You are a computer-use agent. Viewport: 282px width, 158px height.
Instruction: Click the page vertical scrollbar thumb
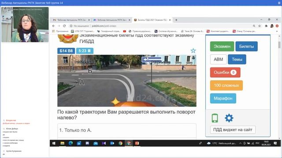pos(279,45)
